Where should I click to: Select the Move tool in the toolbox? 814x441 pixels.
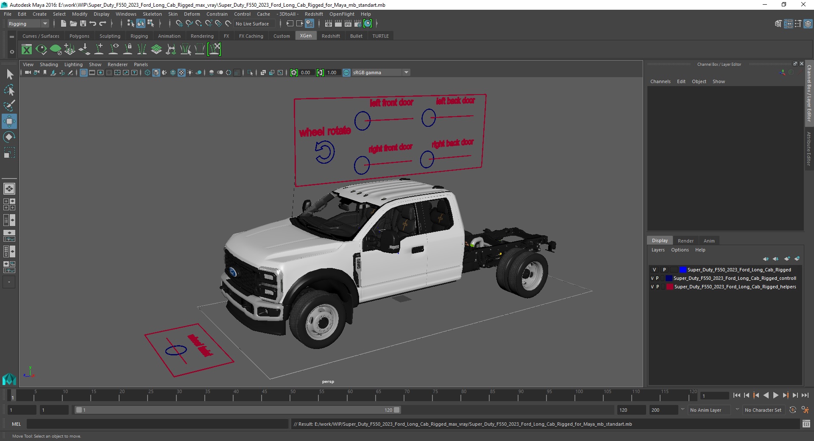pyautogui.click(x=9, y=121)
